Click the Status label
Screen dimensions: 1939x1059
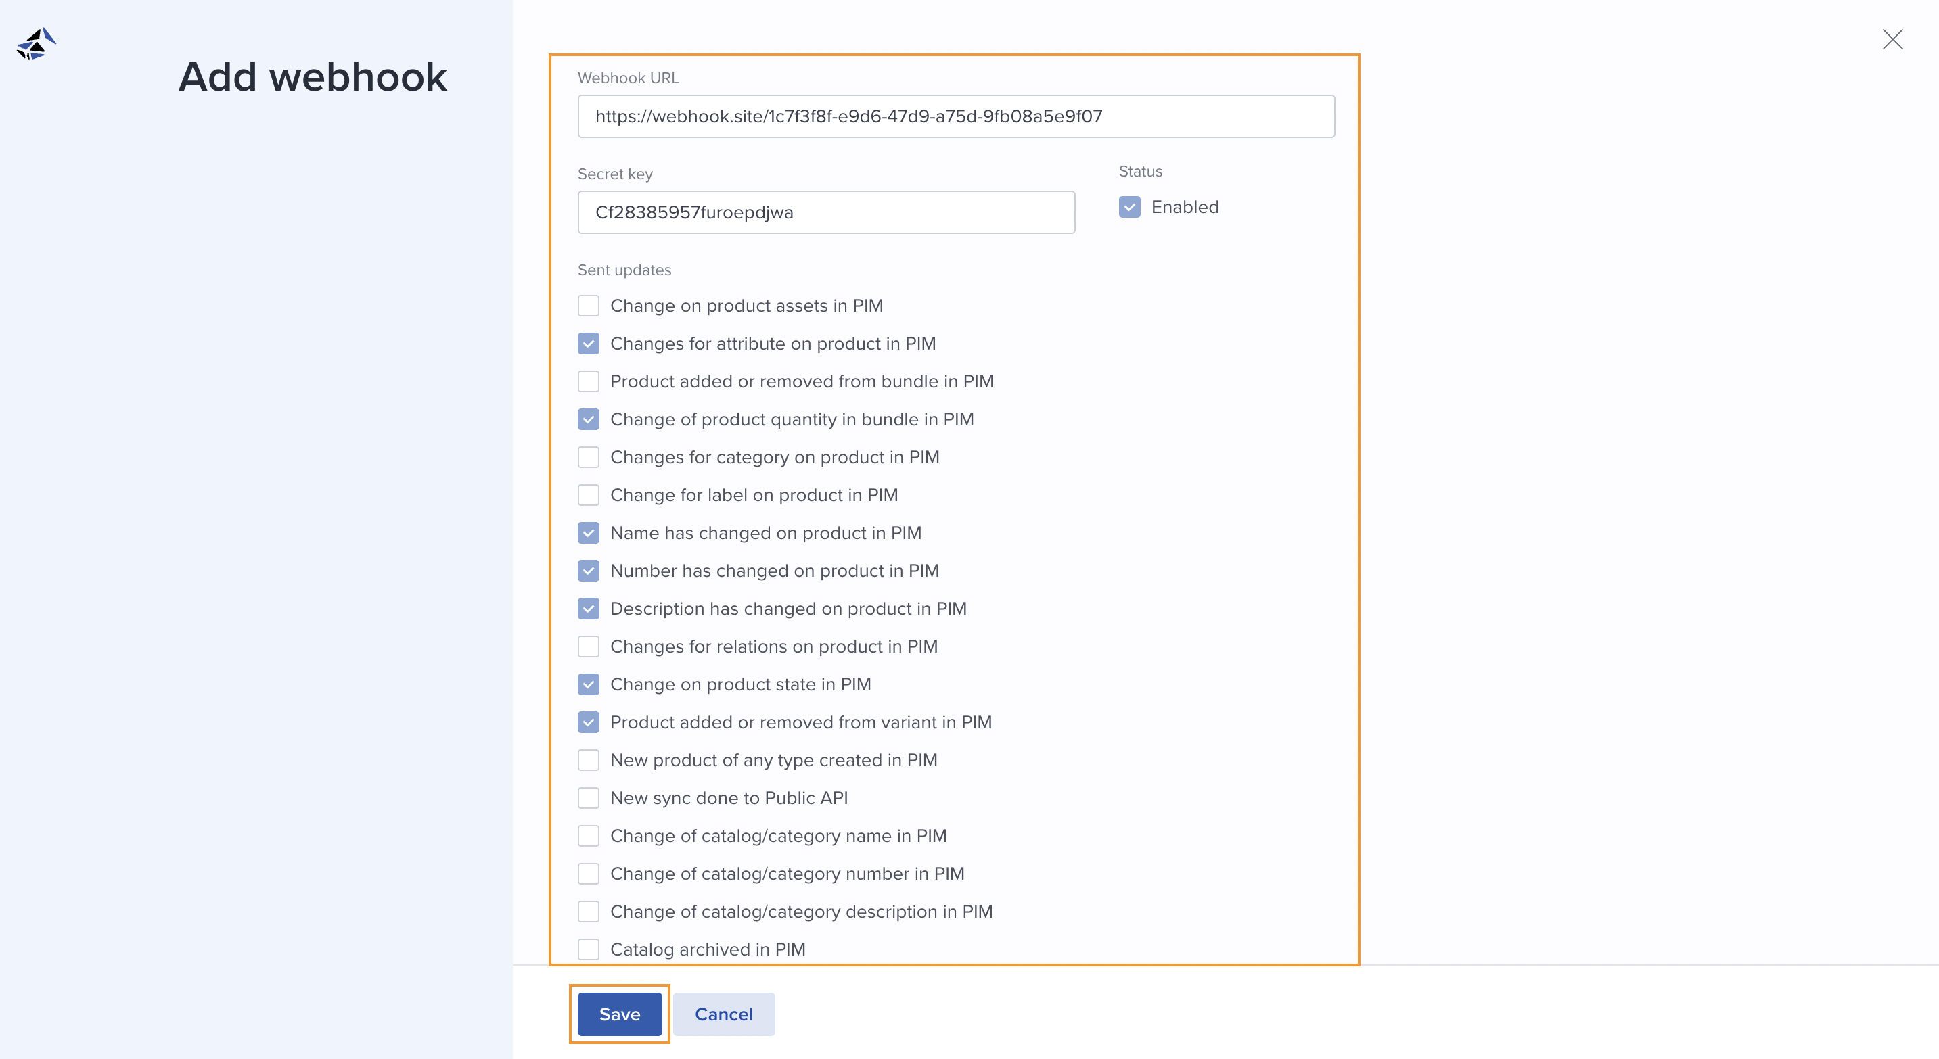(1141, 172)
